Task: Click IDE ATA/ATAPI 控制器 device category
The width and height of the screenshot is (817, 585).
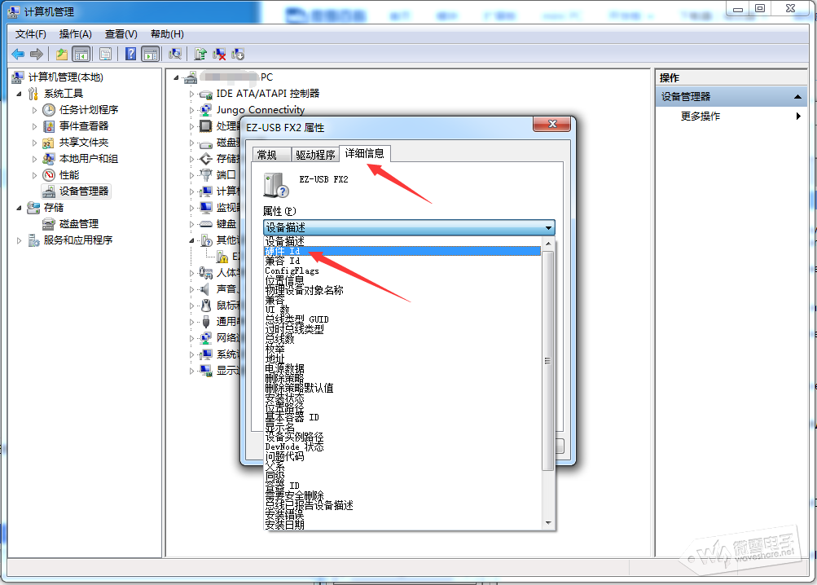Action: [x=268, y=94]
